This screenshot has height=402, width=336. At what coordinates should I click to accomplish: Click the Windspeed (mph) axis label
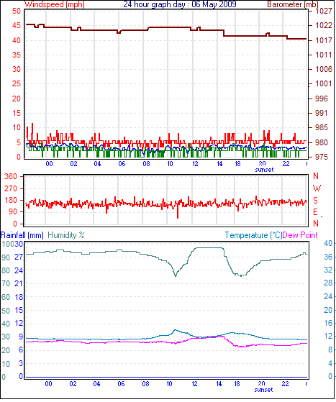(x=55, y=4)
